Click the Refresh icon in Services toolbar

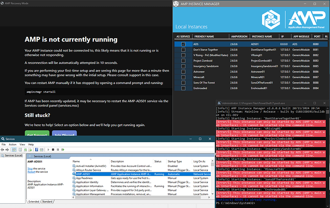[x=25, y=150]
